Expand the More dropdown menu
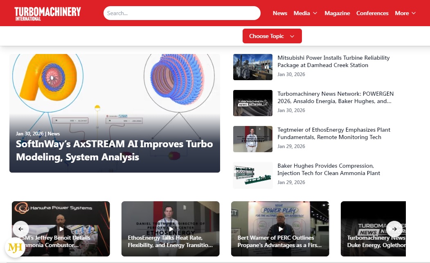This screenshot has width=430, height=263. [x=405, y=13]
